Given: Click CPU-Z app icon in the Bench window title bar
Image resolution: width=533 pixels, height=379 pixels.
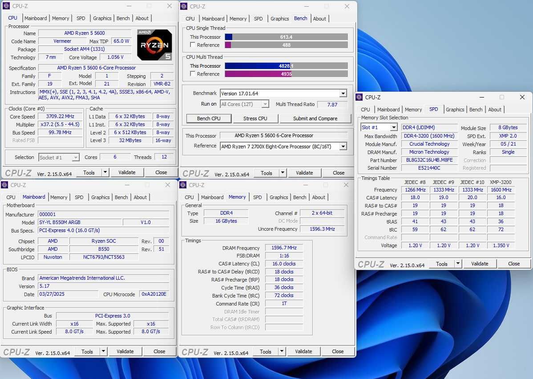Looking at the screenshot, I should tap(184, 6).
